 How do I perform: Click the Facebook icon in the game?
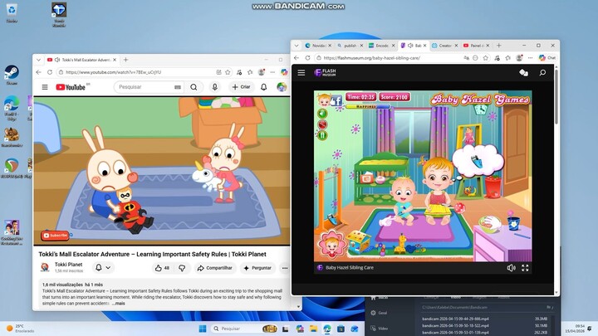point(336,100)
